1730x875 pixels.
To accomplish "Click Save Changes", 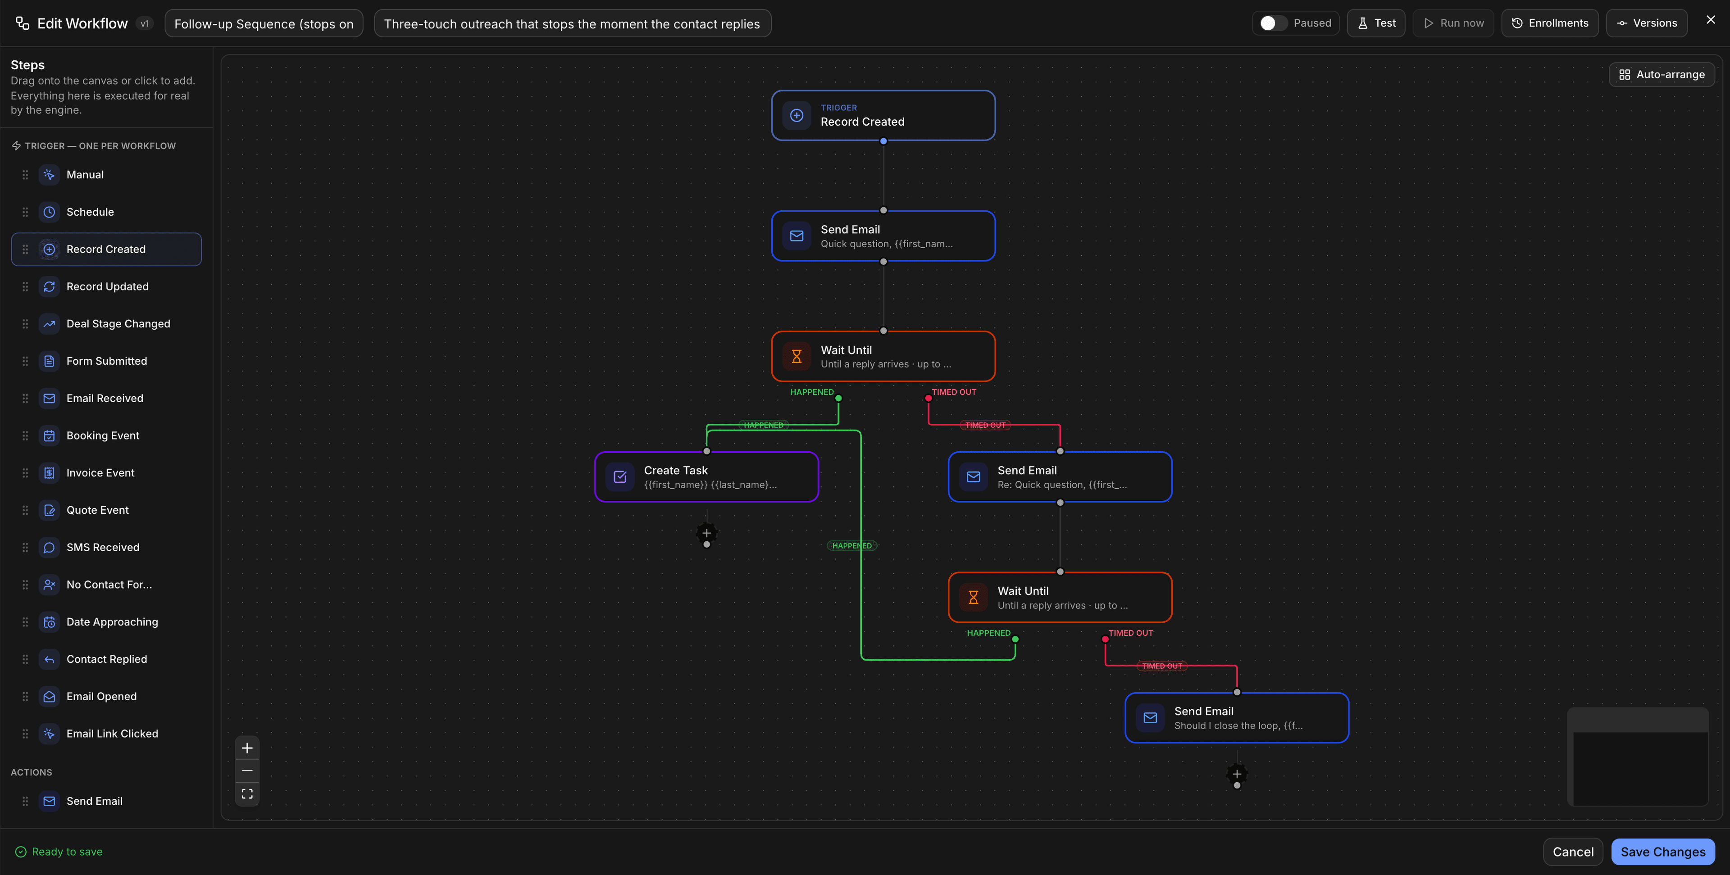I will click(x=1663, y=852).
